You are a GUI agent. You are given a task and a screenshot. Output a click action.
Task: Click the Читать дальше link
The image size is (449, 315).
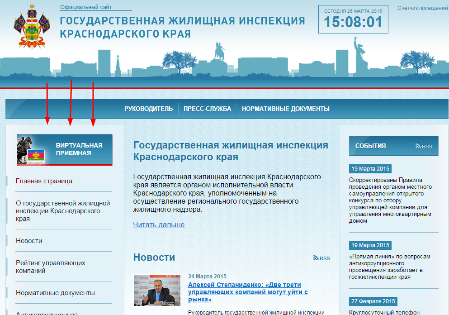point(159,224)
